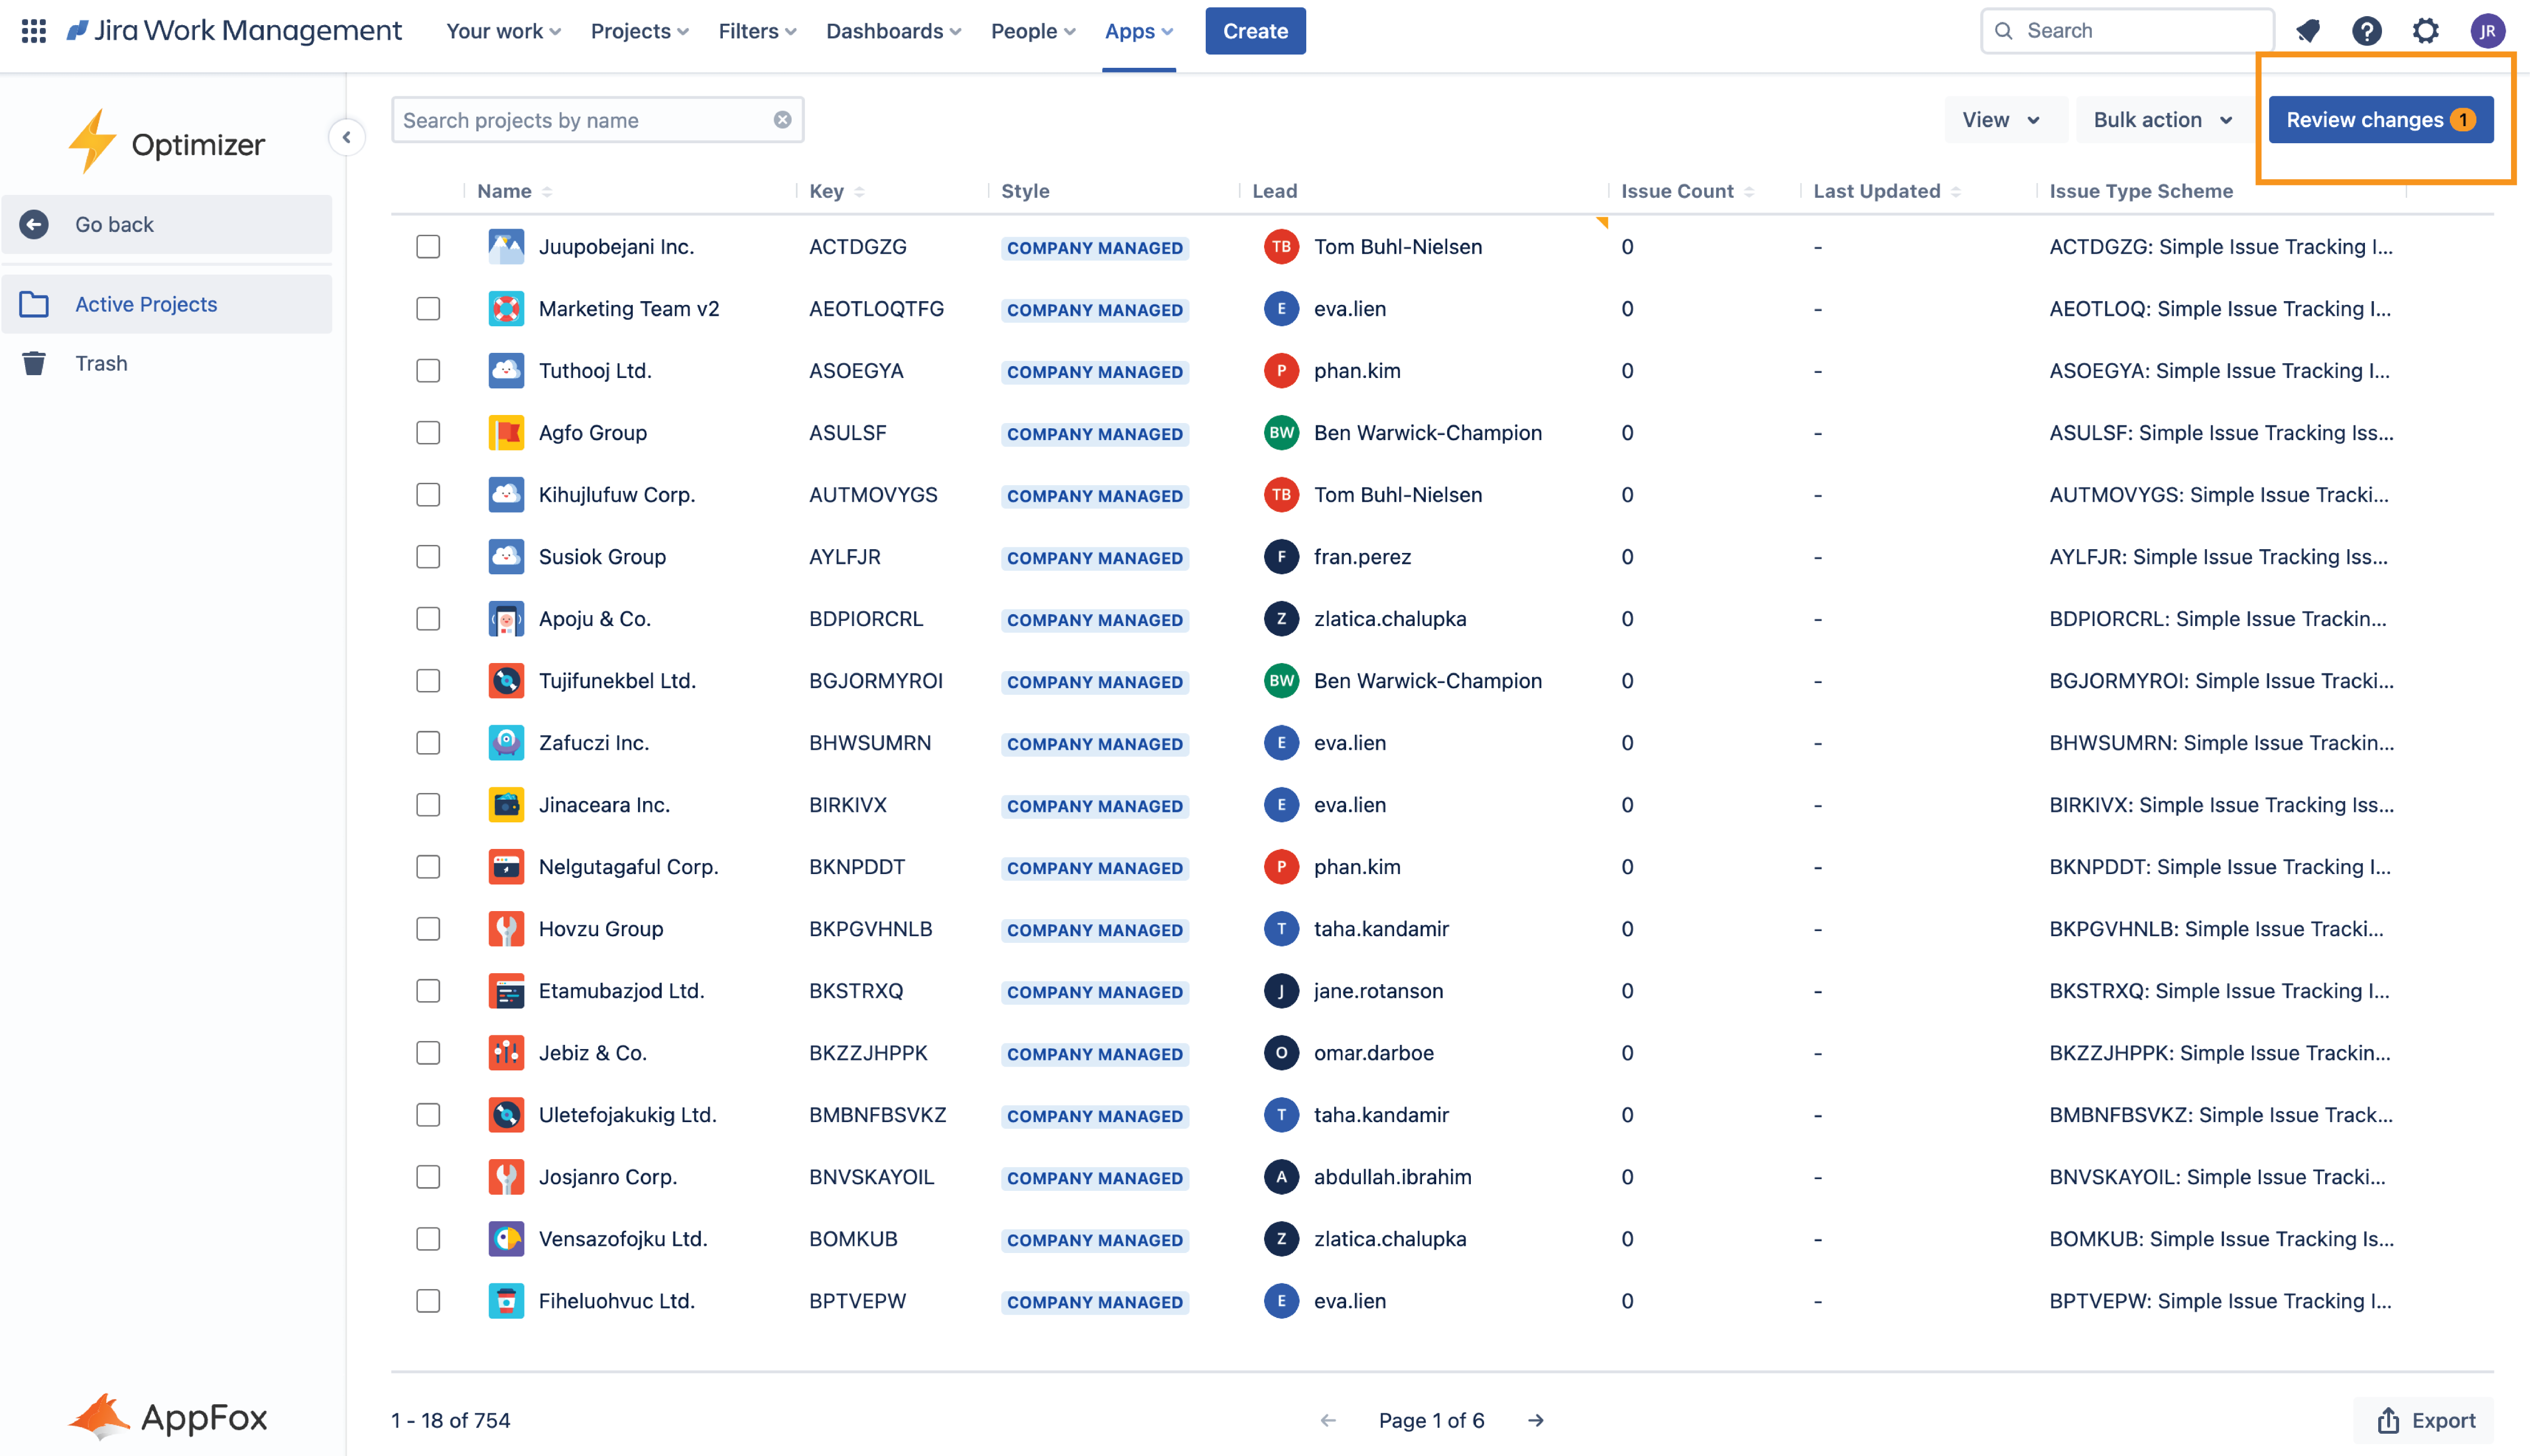This screenshot has height=1456, width=2530.
Task: Check the Juupobejani Inc. row checkbox
Action: (428, 247)
